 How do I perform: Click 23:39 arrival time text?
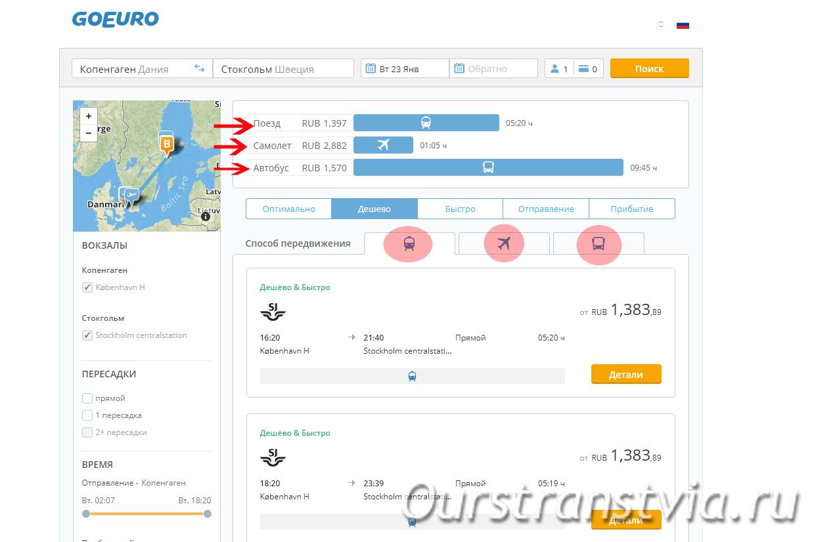pos(373,483)
